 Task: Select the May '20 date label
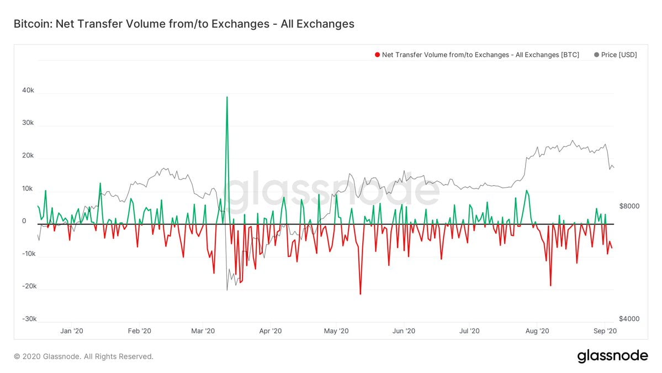tap(336, 331)
